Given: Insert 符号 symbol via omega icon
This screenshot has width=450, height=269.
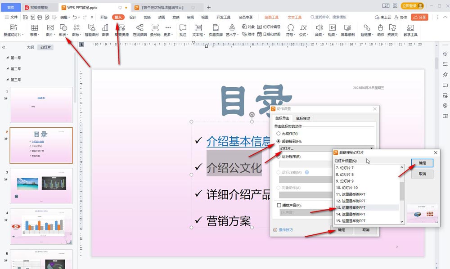Looking at the screenshot, I should [290, 27].
